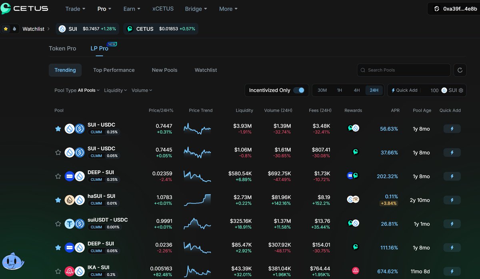
Task: Click the SUI token icon in the ticker bar
Action: [x=62, y=29]
